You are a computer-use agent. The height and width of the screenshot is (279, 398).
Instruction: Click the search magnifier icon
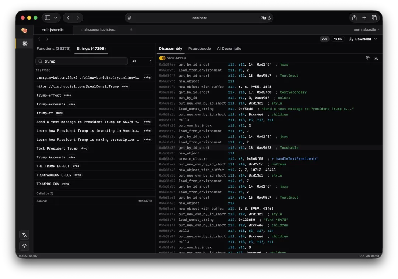40,61
